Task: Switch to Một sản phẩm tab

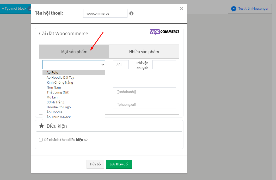Action: [x=74, y=52]
